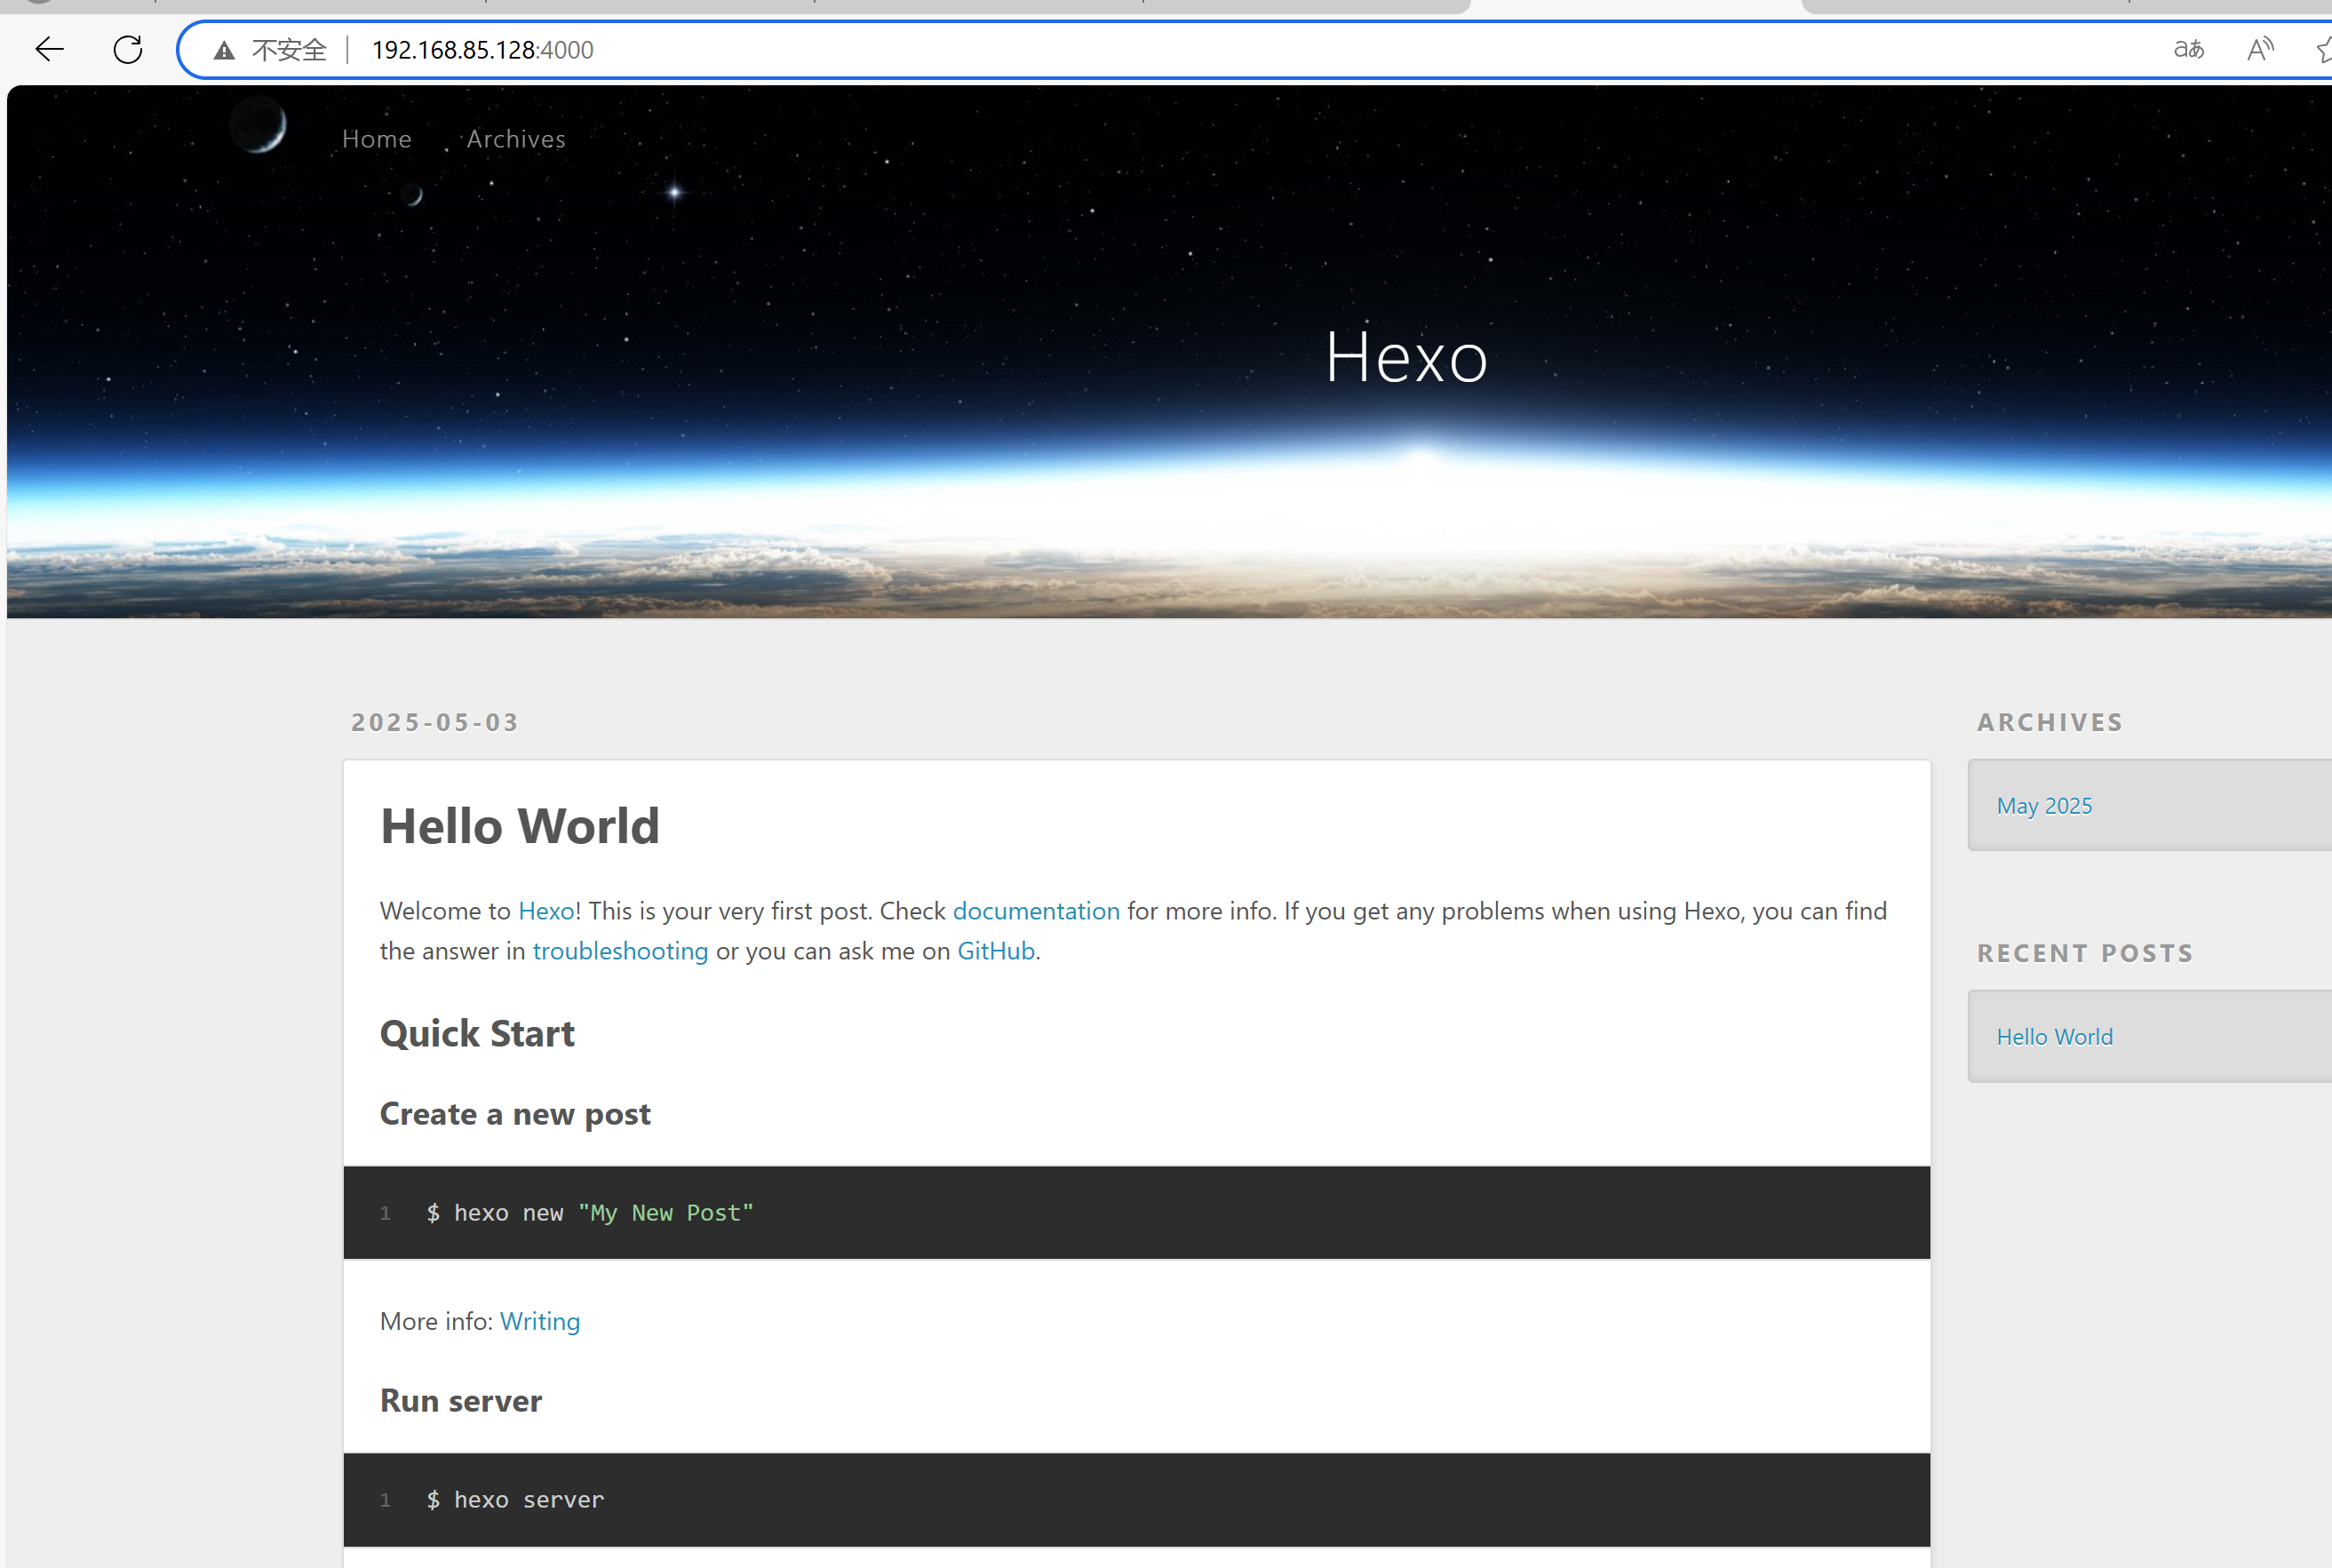Screen dimensions: 2332x1568
Task: Open the 2025-05-03 post date link
Action: tap(435, 722)
